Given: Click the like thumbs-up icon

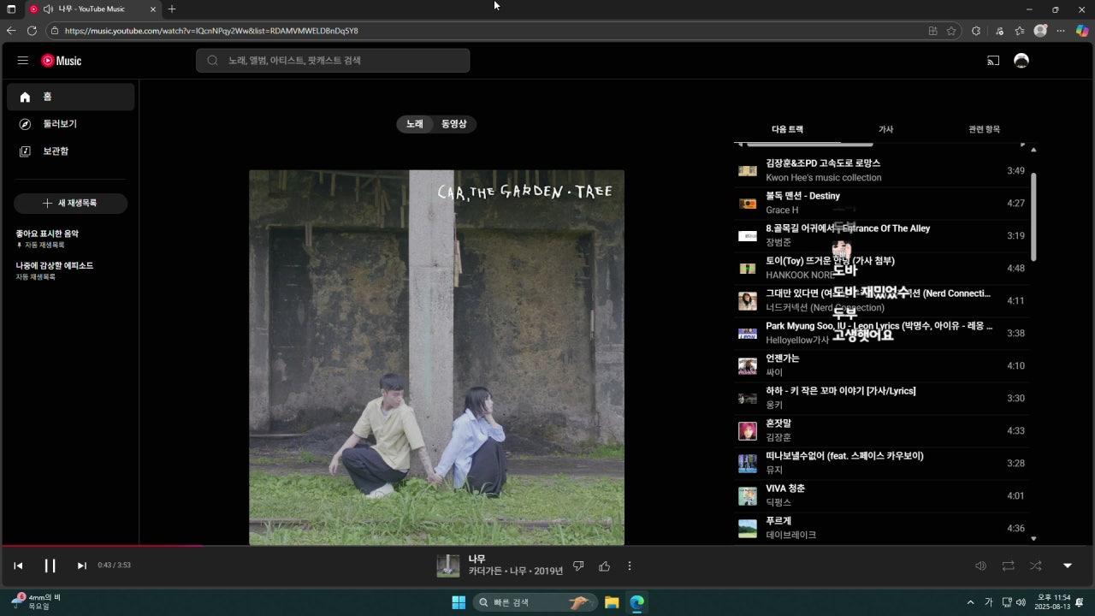Looking at the screenshot, I should (x=605, y=566).
